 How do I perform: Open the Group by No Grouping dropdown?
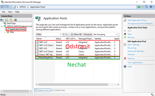click(x=105, y=34)
